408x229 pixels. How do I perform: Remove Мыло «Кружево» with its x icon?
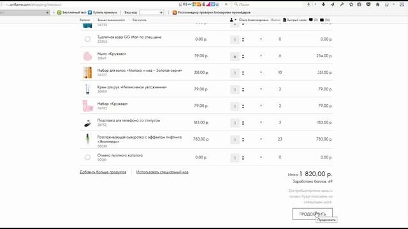click(x=261, y=56)
